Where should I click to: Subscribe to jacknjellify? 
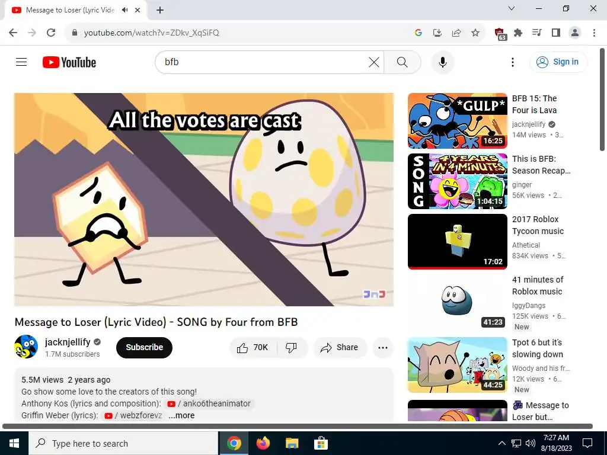coord(144,347)
